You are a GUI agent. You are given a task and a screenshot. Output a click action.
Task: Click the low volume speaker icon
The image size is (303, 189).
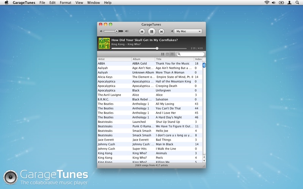pos(101,31)
